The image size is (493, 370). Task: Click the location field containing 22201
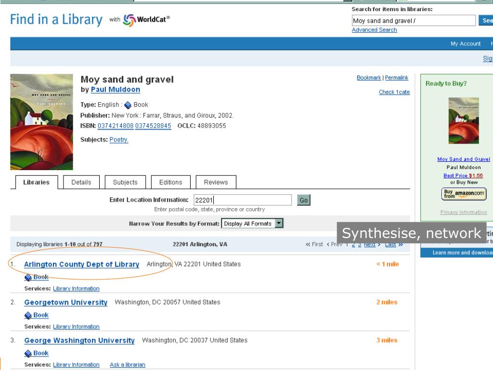point(243,200)
